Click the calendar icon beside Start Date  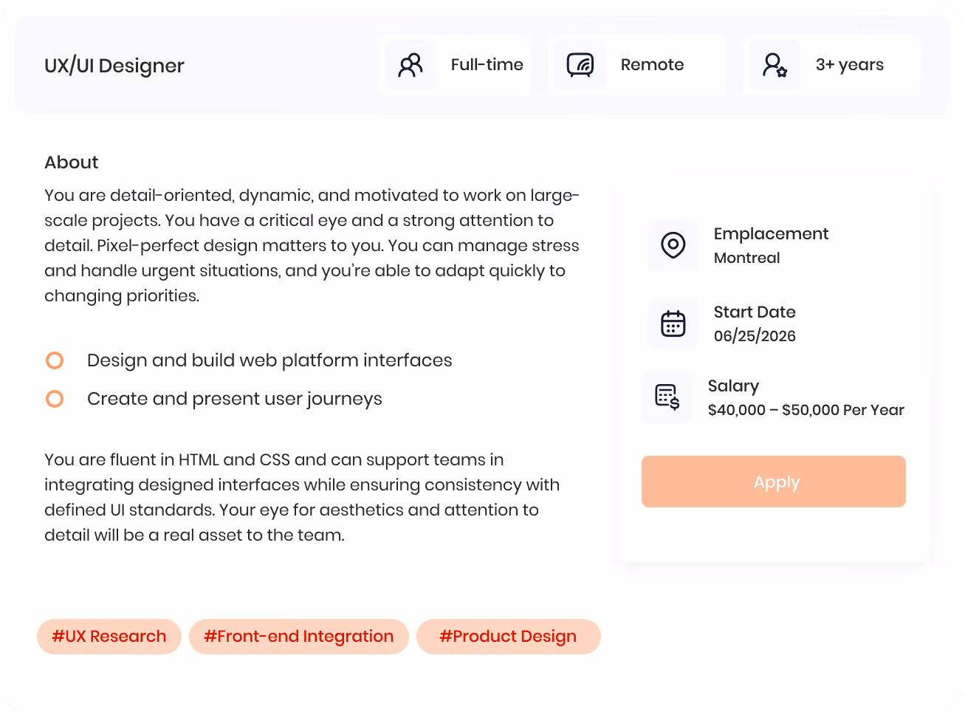pyautogui.click(x=673, y=324)
